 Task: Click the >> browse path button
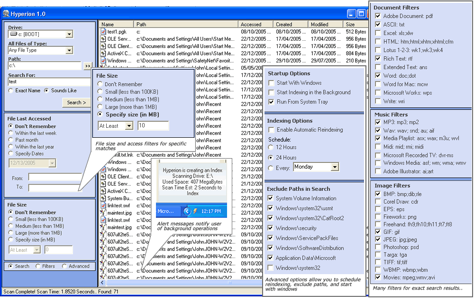88,66
